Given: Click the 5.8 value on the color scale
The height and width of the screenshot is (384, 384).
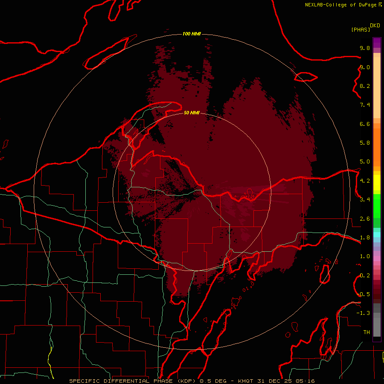Looking at the screenshot, I should pyautogui.click(x=365, y=143).
